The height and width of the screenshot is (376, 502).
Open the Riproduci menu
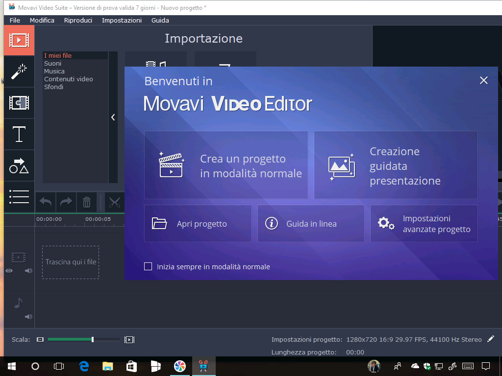point(78,20)
